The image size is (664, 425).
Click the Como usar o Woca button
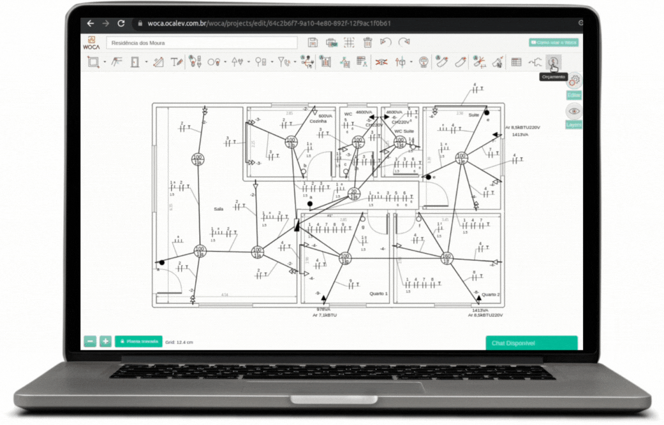(553, 43)
